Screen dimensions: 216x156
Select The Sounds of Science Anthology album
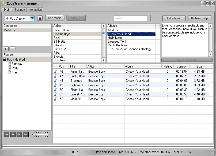coord(131,49)
